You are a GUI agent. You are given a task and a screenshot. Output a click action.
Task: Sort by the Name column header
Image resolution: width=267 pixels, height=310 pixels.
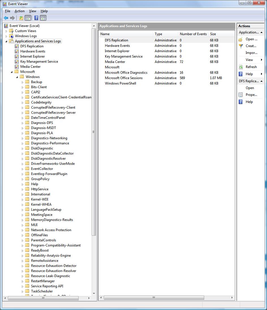[x=126, y=34]
